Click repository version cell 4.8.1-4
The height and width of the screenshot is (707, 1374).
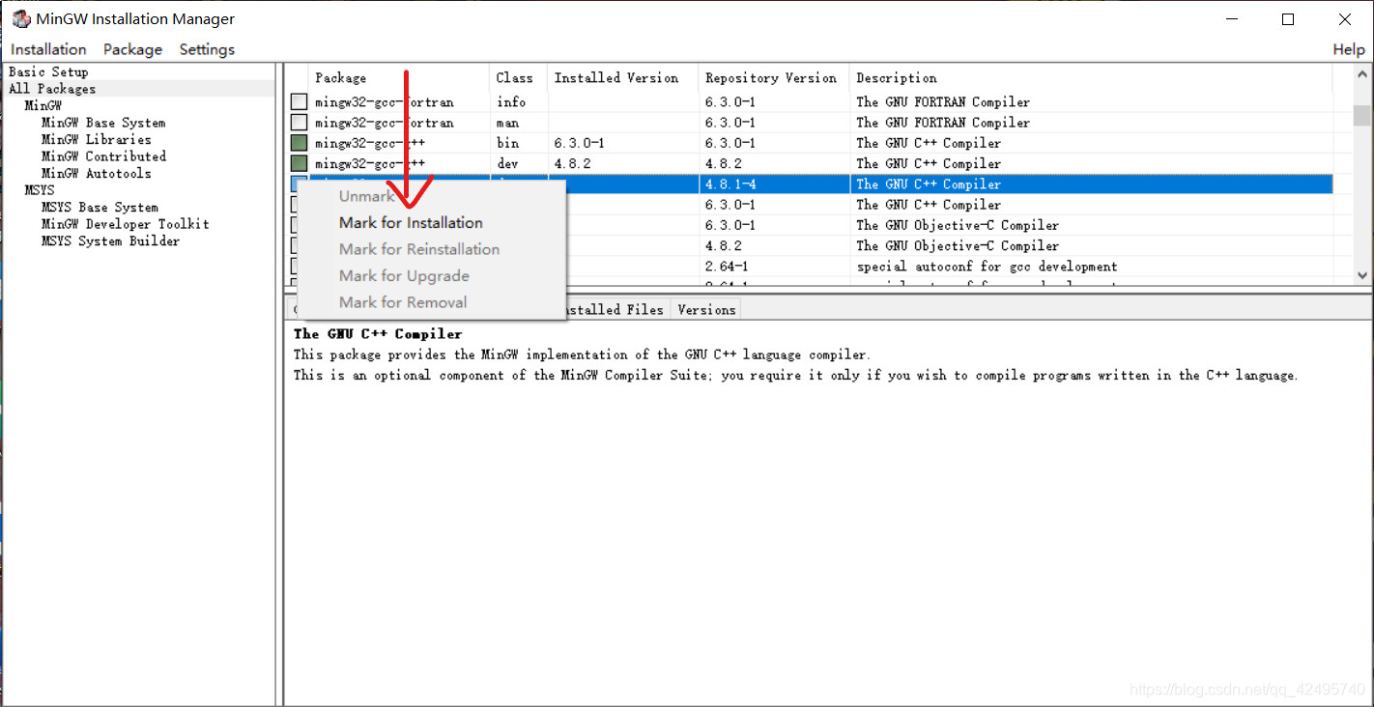730,184
